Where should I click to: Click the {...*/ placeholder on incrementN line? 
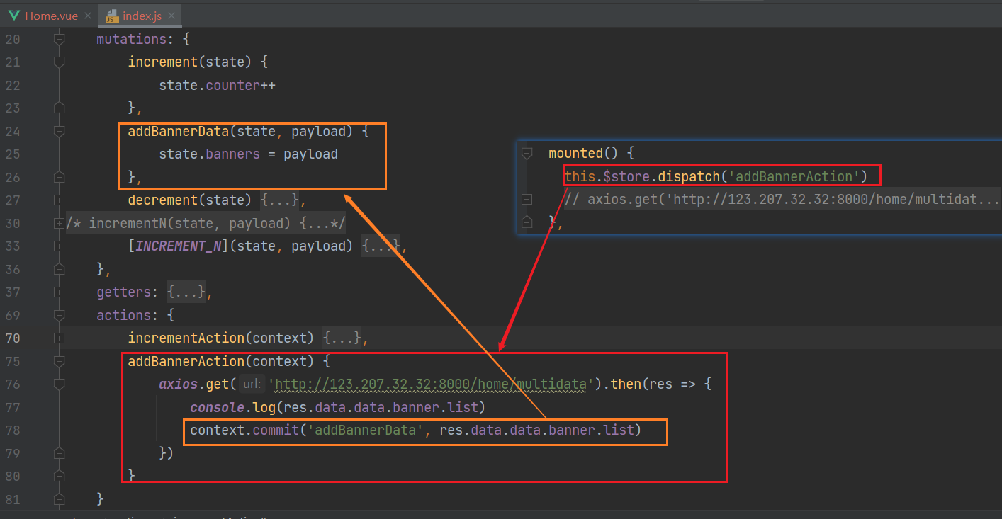click(x=322, y=223)
